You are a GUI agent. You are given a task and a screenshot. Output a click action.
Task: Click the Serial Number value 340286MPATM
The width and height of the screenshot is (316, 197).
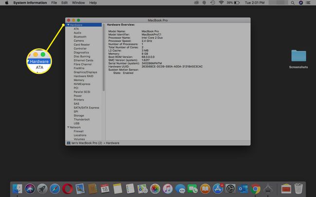pos(152,63)
